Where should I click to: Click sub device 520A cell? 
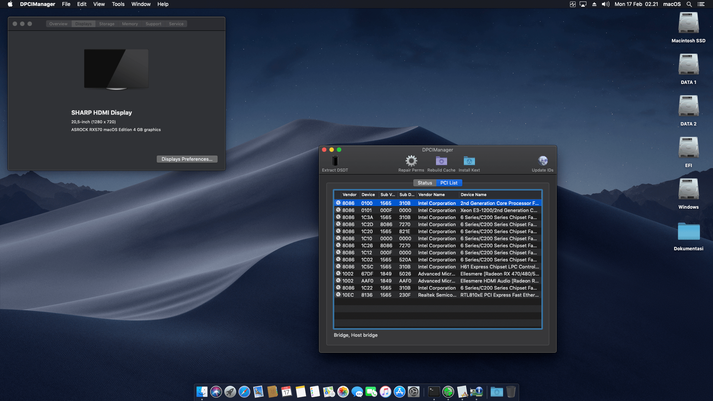tap(405, 260)
